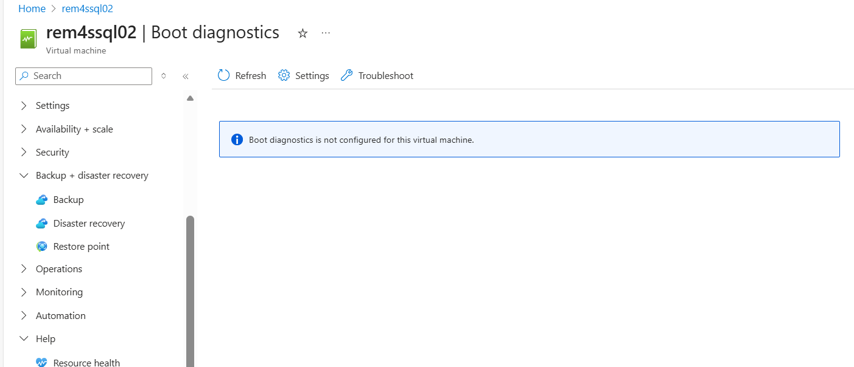Screen dimensions: 854x367
Task: Click the Troubleshoot wrench icon
Action: click(347, 75)
